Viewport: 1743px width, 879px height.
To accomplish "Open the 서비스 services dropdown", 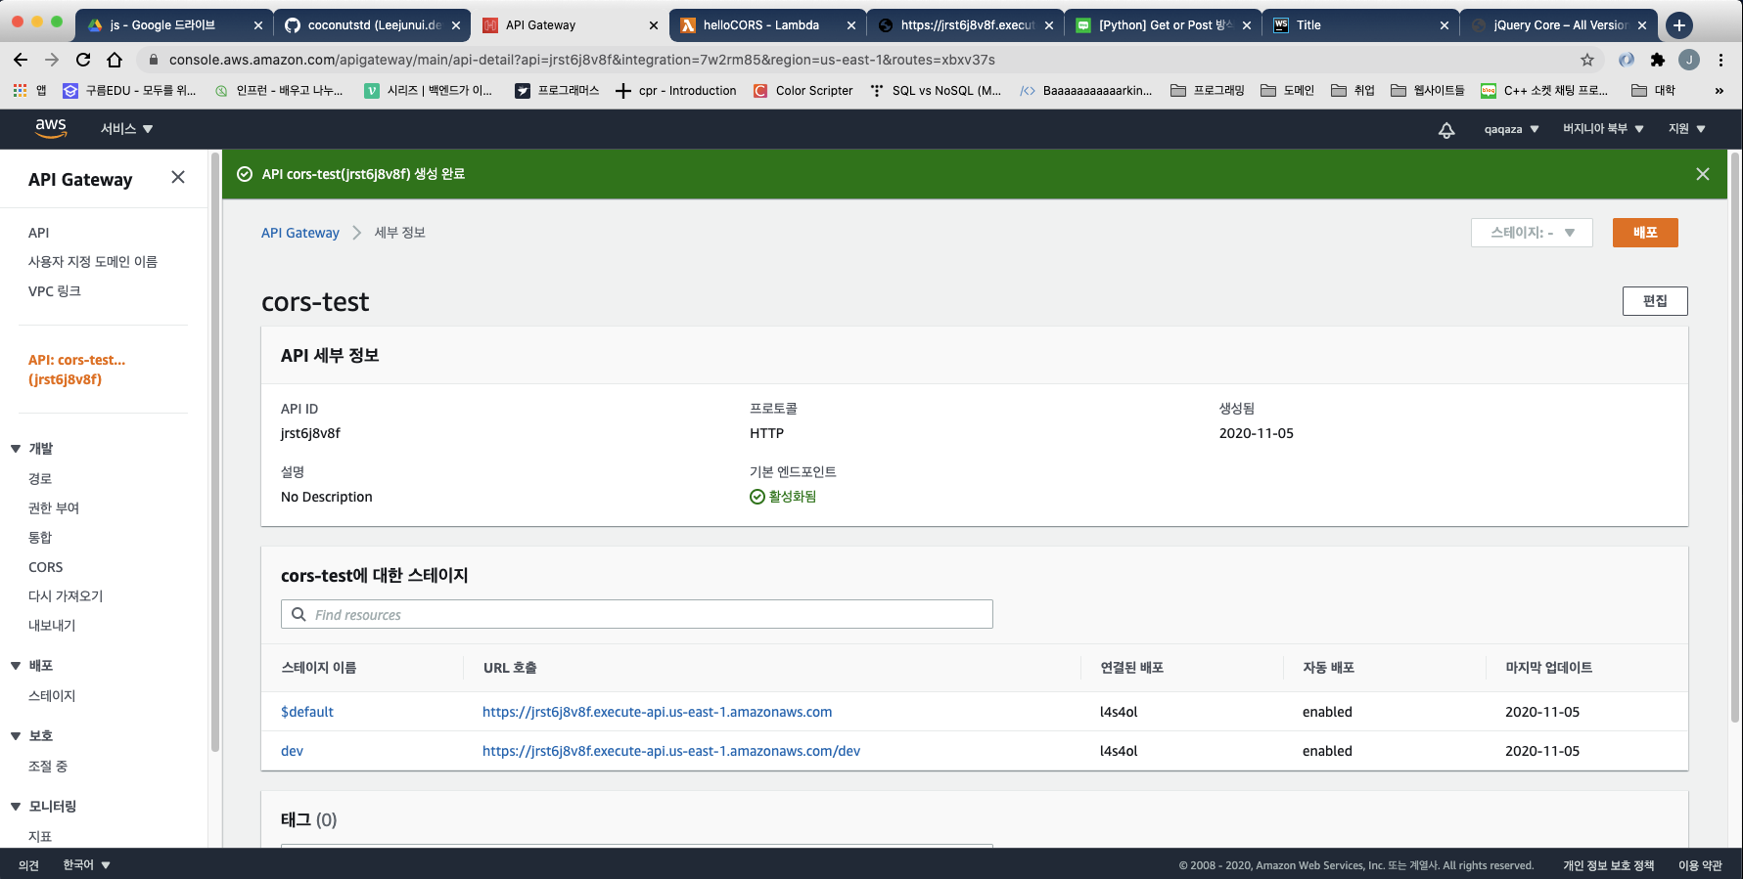I will (127, 129).
